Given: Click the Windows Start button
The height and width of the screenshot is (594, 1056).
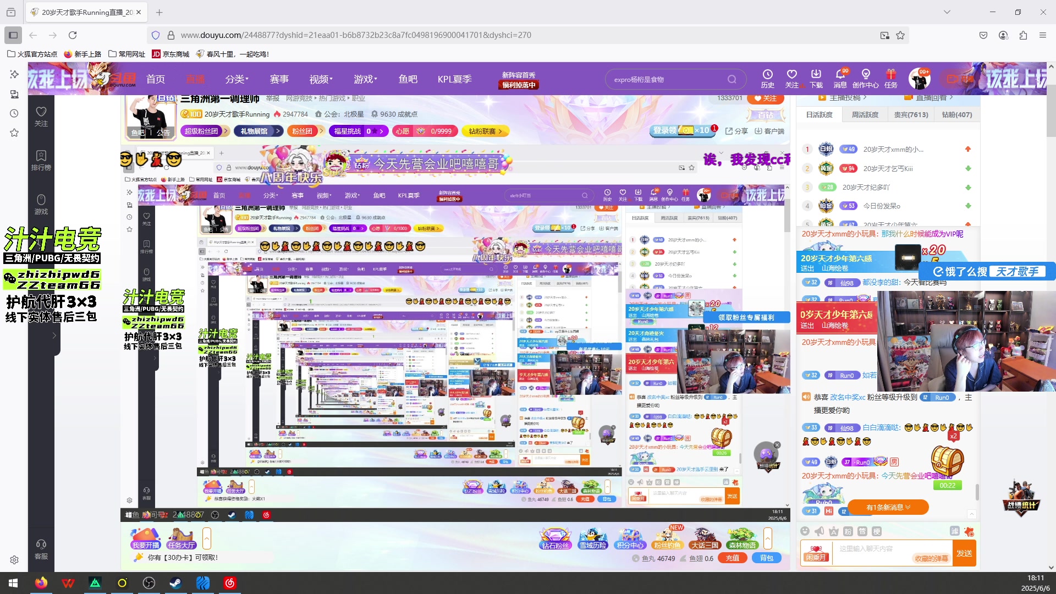Looking at the screenshot, I should click(13, 583).
